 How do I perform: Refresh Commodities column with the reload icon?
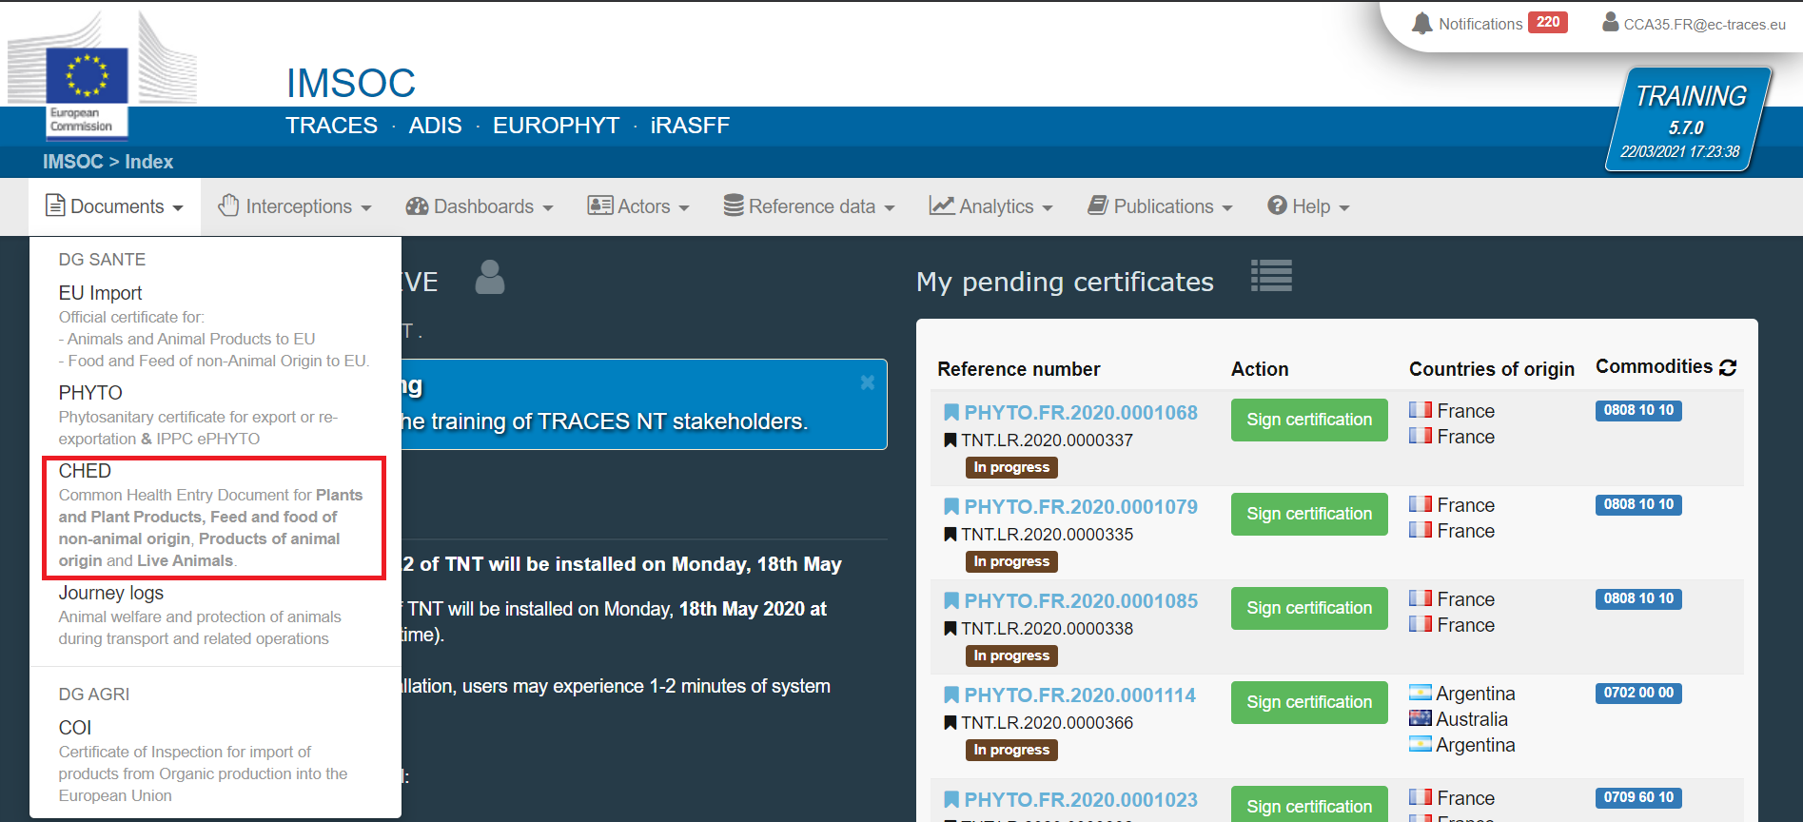point(1729,367)
